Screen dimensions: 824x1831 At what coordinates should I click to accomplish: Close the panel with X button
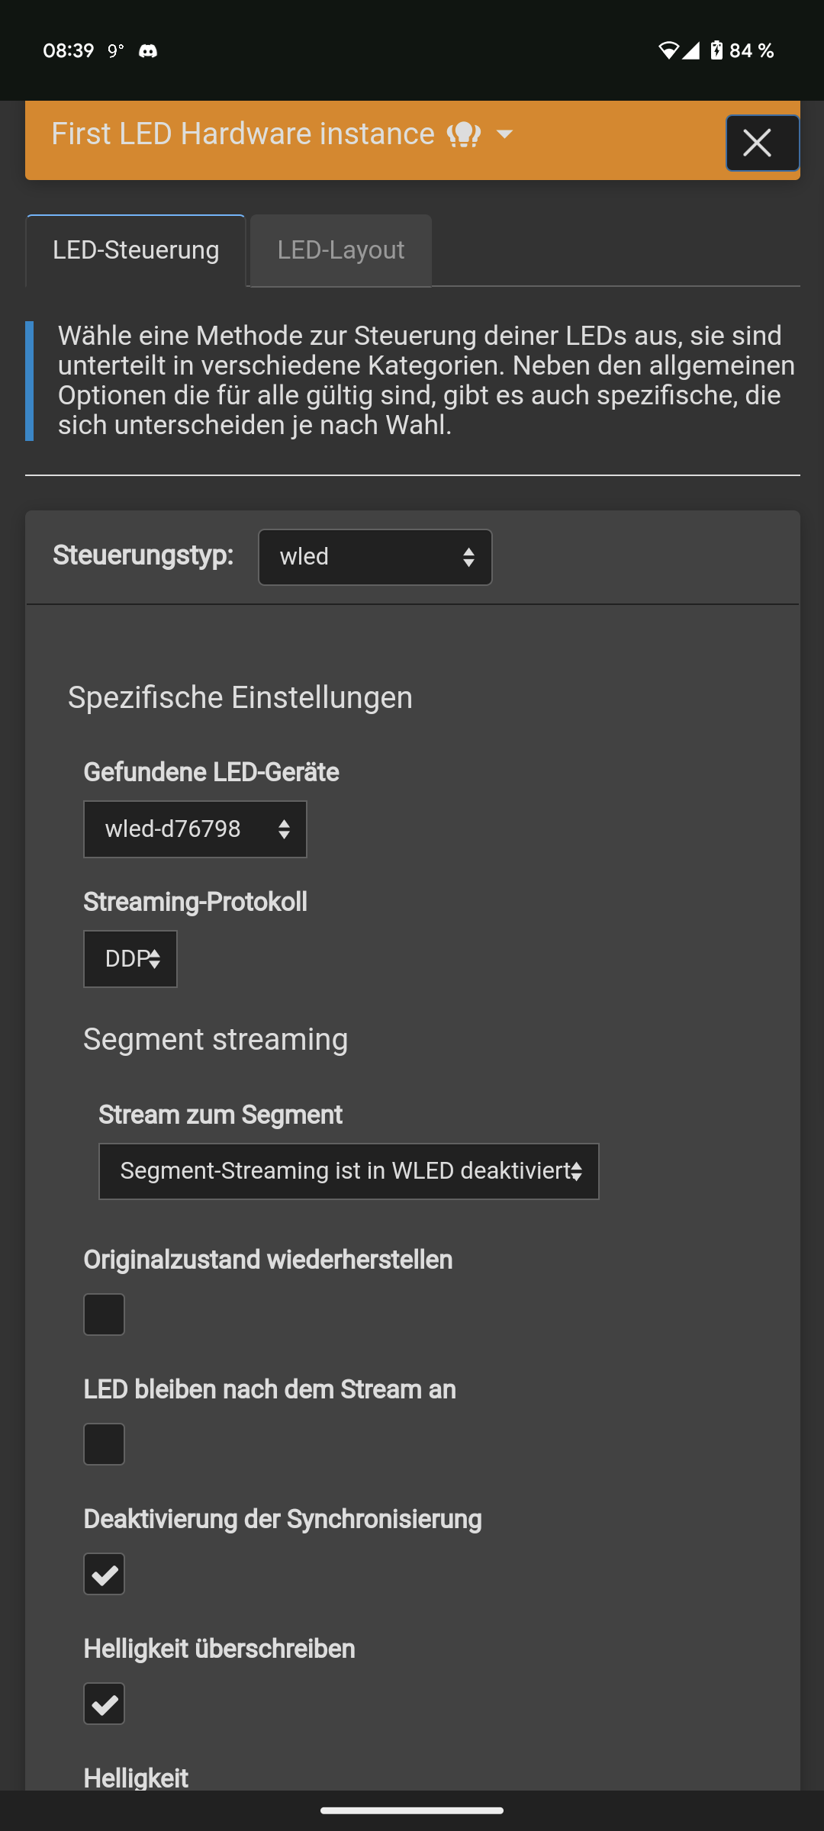761,143
